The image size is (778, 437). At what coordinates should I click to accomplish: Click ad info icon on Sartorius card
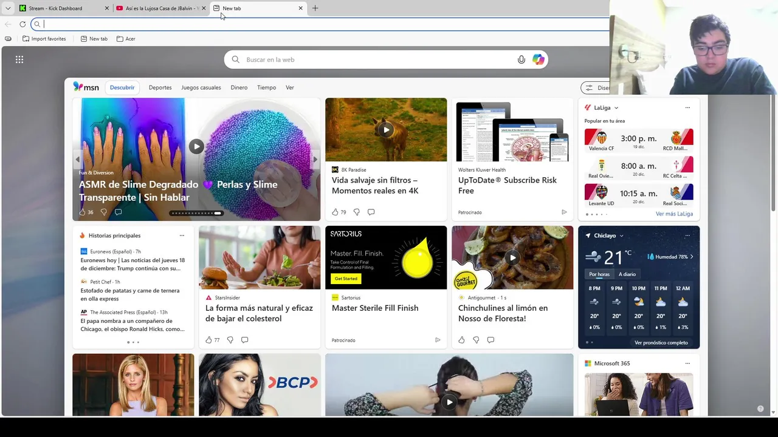(438, 340)
